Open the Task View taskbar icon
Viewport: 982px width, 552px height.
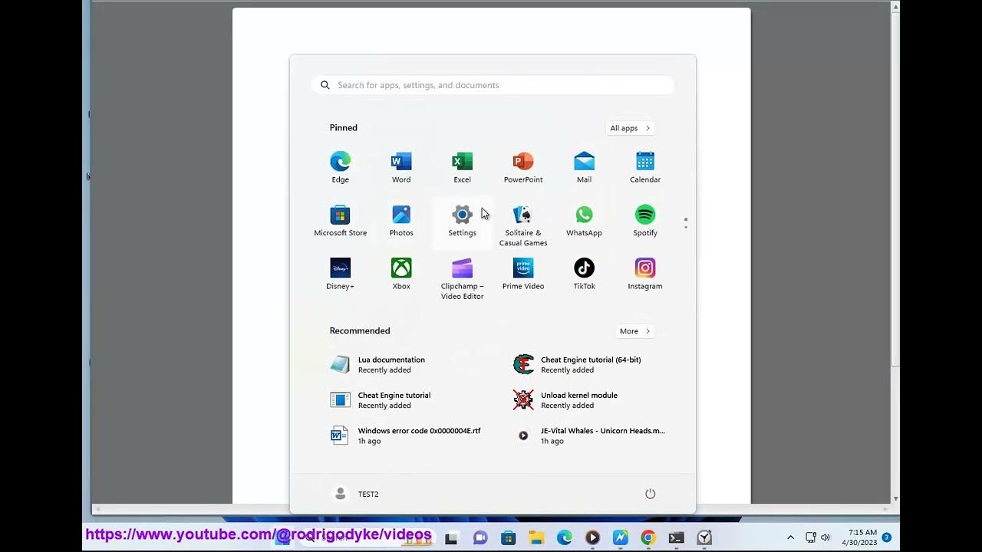coord(451,538)
